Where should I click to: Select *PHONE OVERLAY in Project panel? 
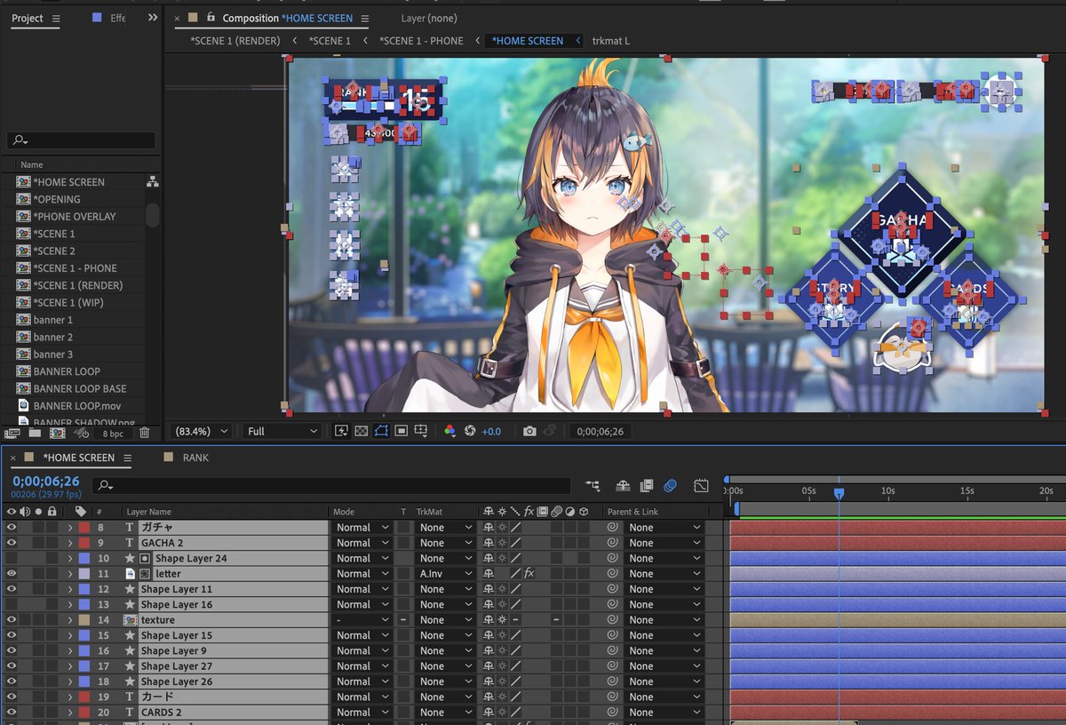coord(75,216)
